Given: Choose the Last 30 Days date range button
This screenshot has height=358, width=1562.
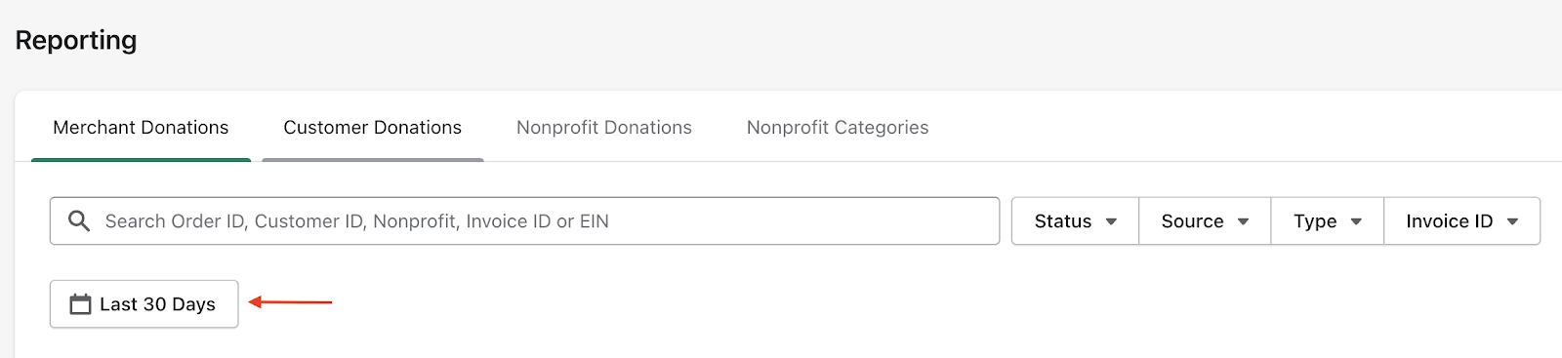Looking at the screenshot, I should coord(144,304).
